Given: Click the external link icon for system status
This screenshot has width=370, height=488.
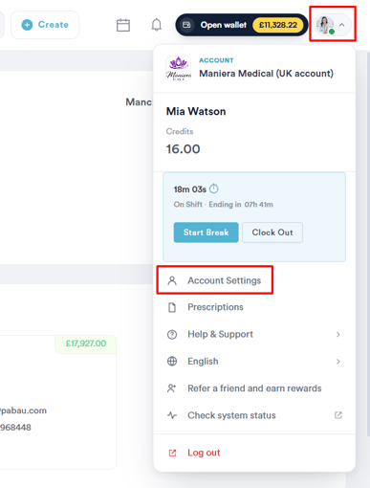Looking at the screenshot, I should click(338, 415).
